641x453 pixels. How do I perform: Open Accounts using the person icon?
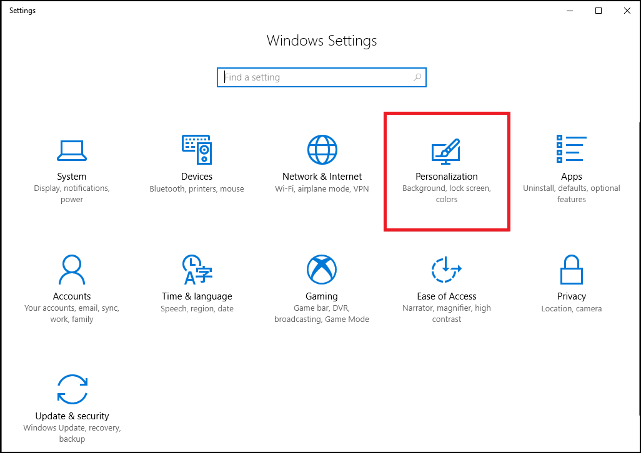(x=71, y=270)
